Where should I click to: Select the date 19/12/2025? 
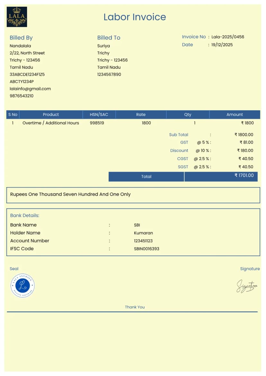(x=222, y=45)
